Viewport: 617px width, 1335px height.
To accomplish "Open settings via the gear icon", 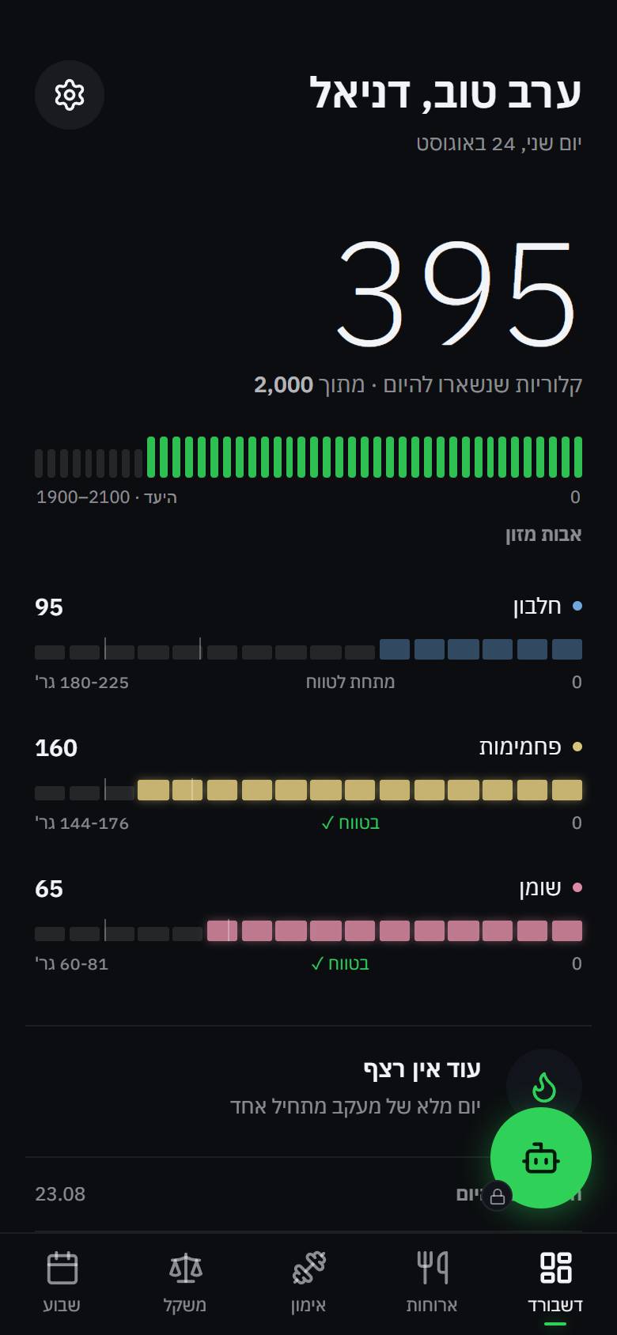I will tap(70, 95).
